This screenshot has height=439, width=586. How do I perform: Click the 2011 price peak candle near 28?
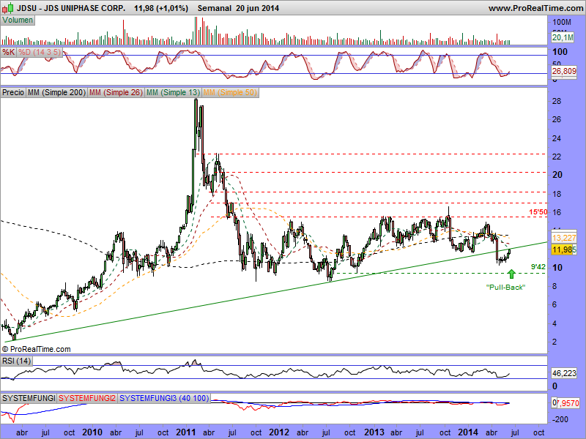(x=196, y=123)
